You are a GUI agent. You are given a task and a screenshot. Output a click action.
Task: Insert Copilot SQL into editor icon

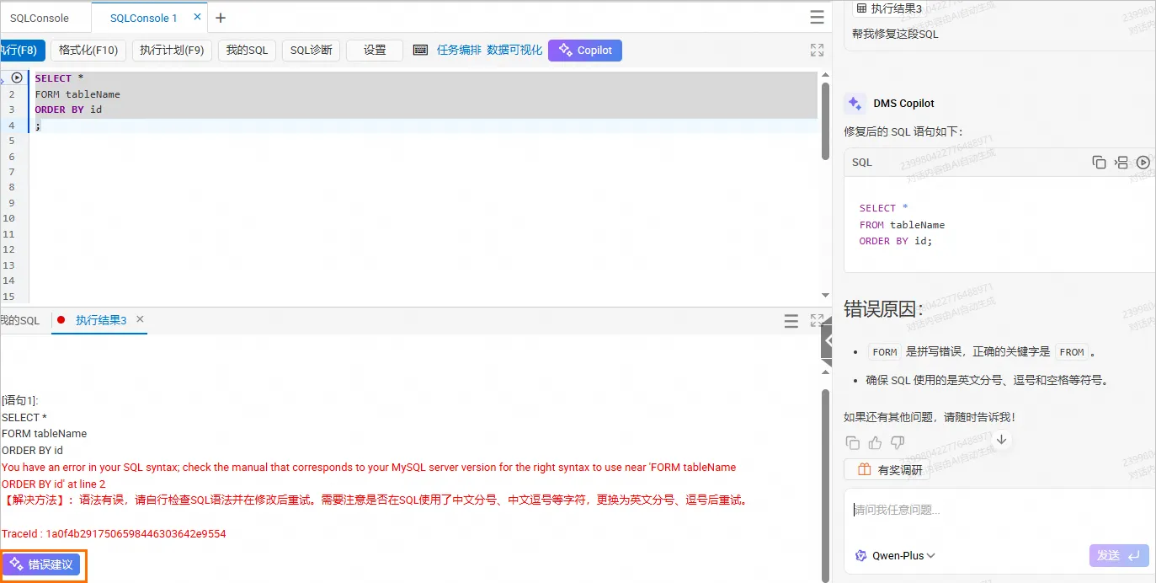[x=1121, y=163]
